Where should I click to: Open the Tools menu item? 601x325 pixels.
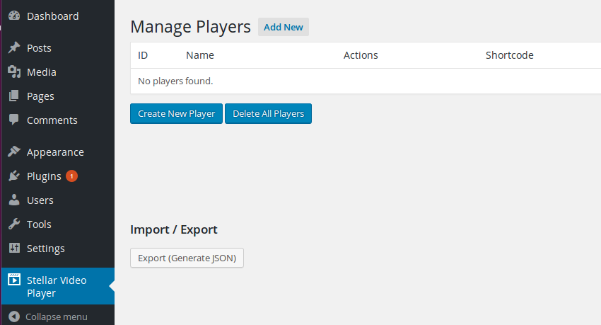39,224
